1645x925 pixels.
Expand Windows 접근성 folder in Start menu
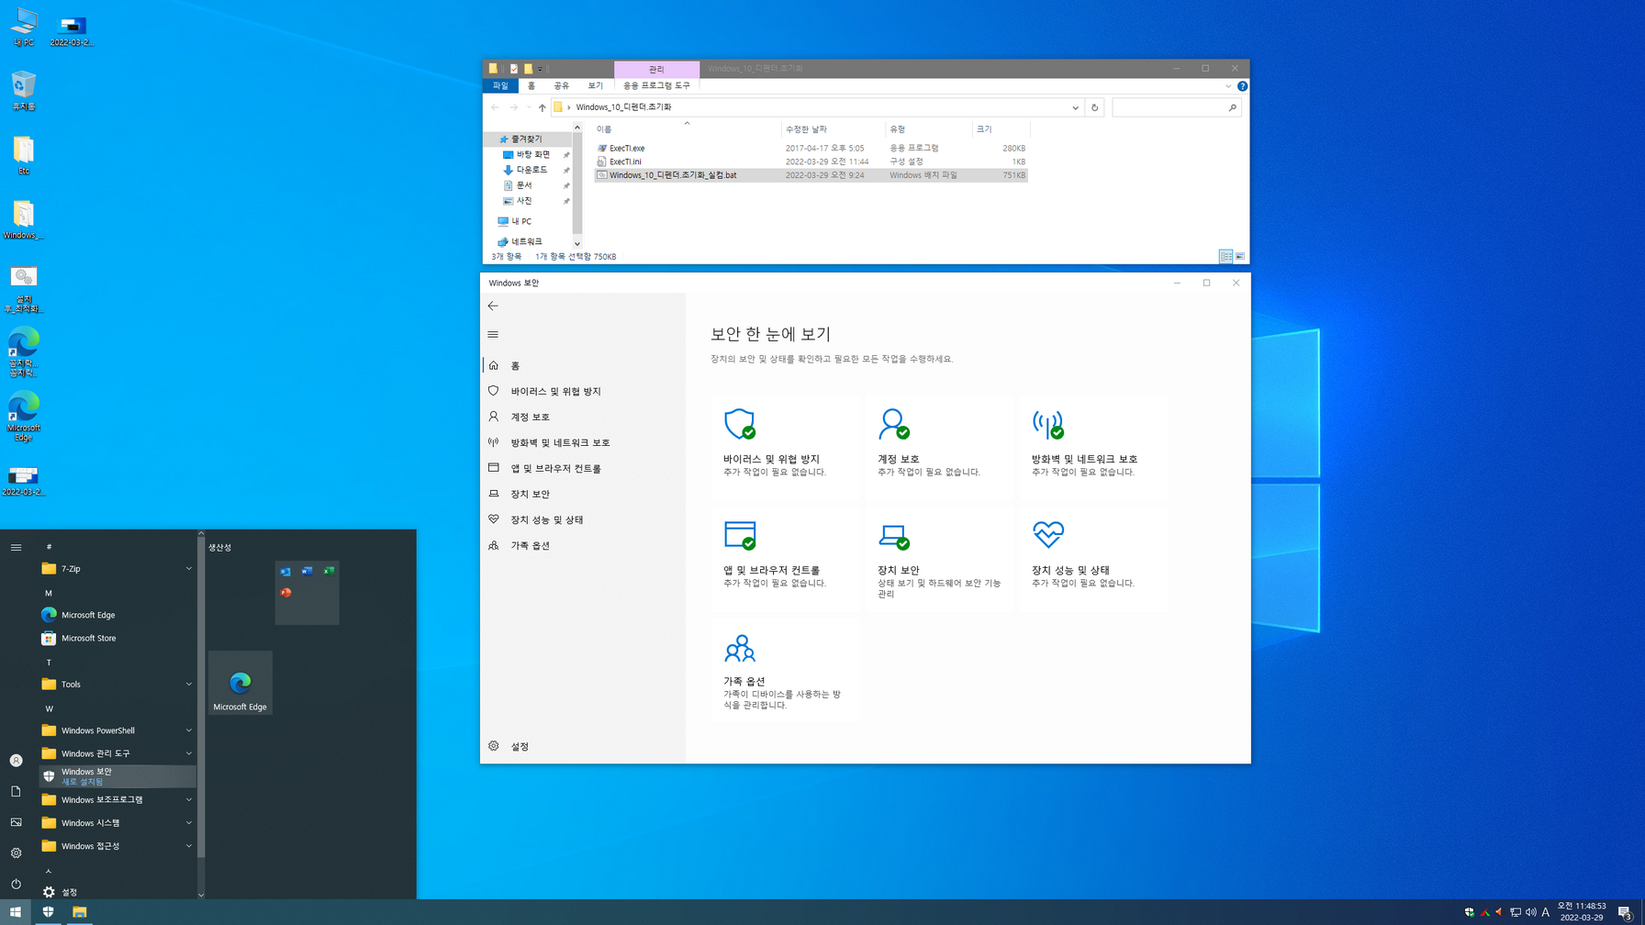click(117, 846)
